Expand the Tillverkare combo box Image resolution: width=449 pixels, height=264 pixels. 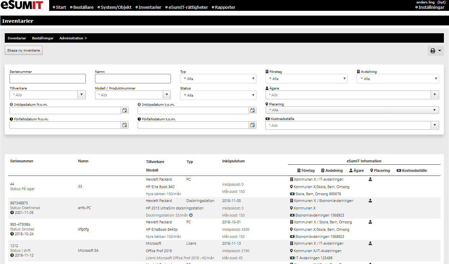click(x=81, y=95)
